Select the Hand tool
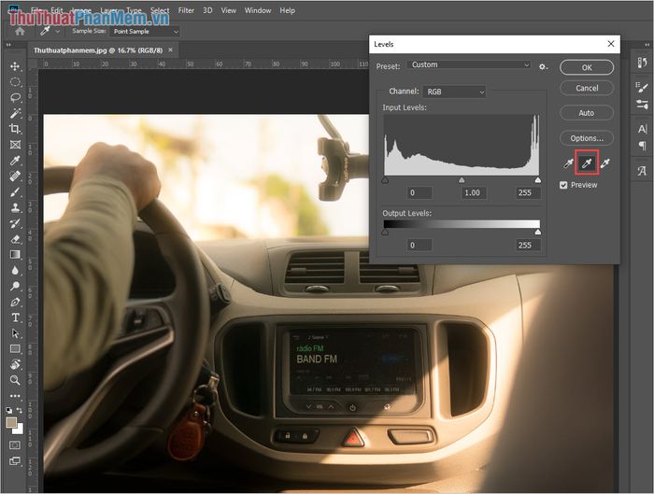 tap(15, 364)
